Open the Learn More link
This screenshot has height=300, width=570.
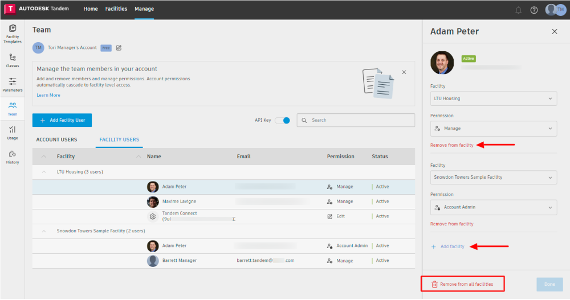[48, 95]
